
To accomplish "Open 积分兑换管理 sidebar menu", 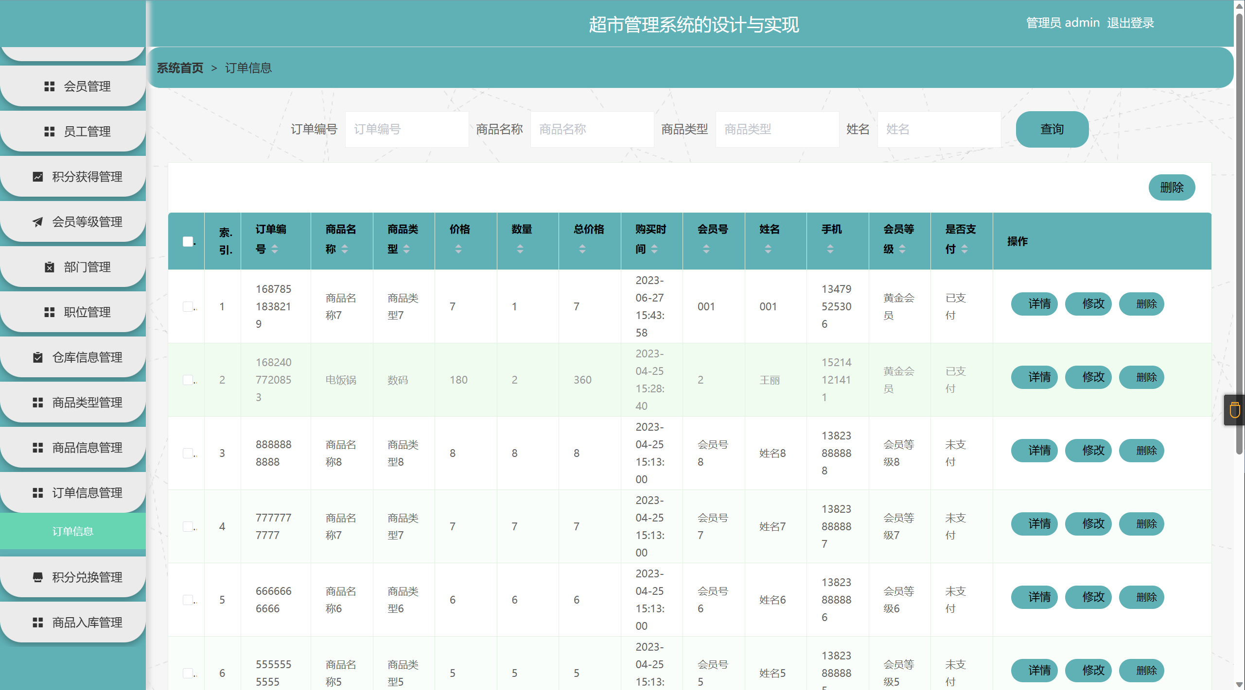I will 73,577.
